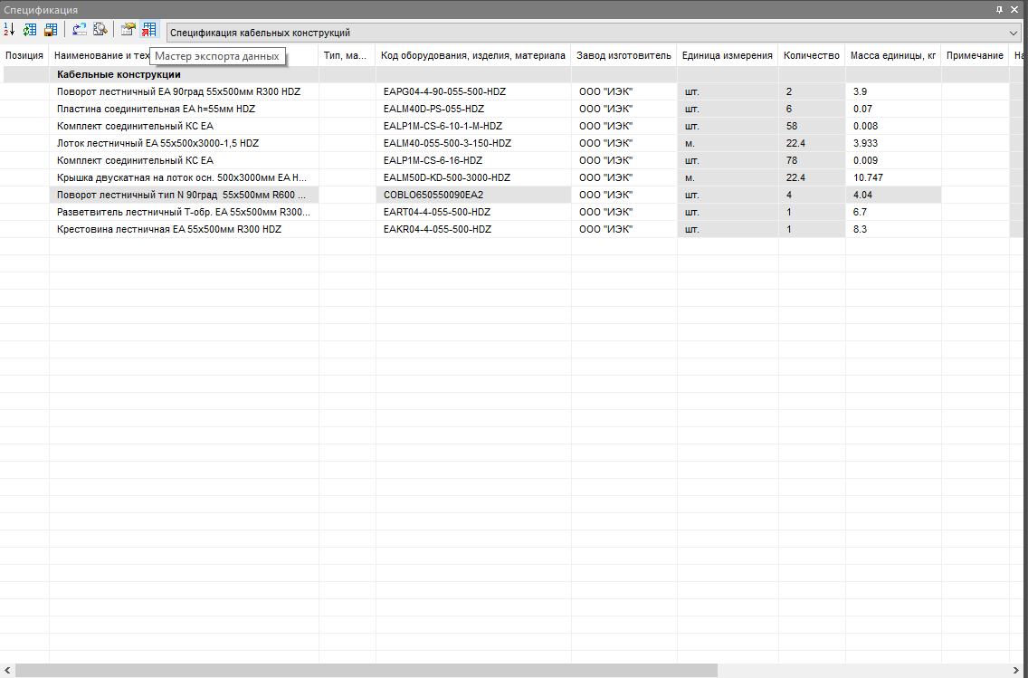Click code cell EALM40-055-500-3-150-HDZ

tap(472, 143)
